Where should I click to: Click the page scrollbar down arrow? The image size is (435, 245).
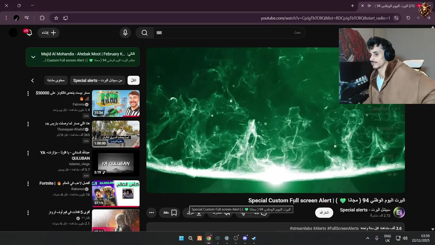click(x=433, y=229)
